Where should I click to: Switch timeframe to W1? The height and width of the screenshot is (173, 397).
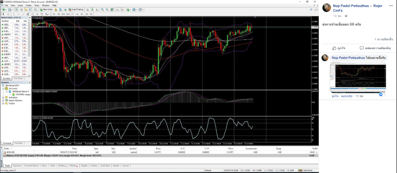(x=86, y=14)
